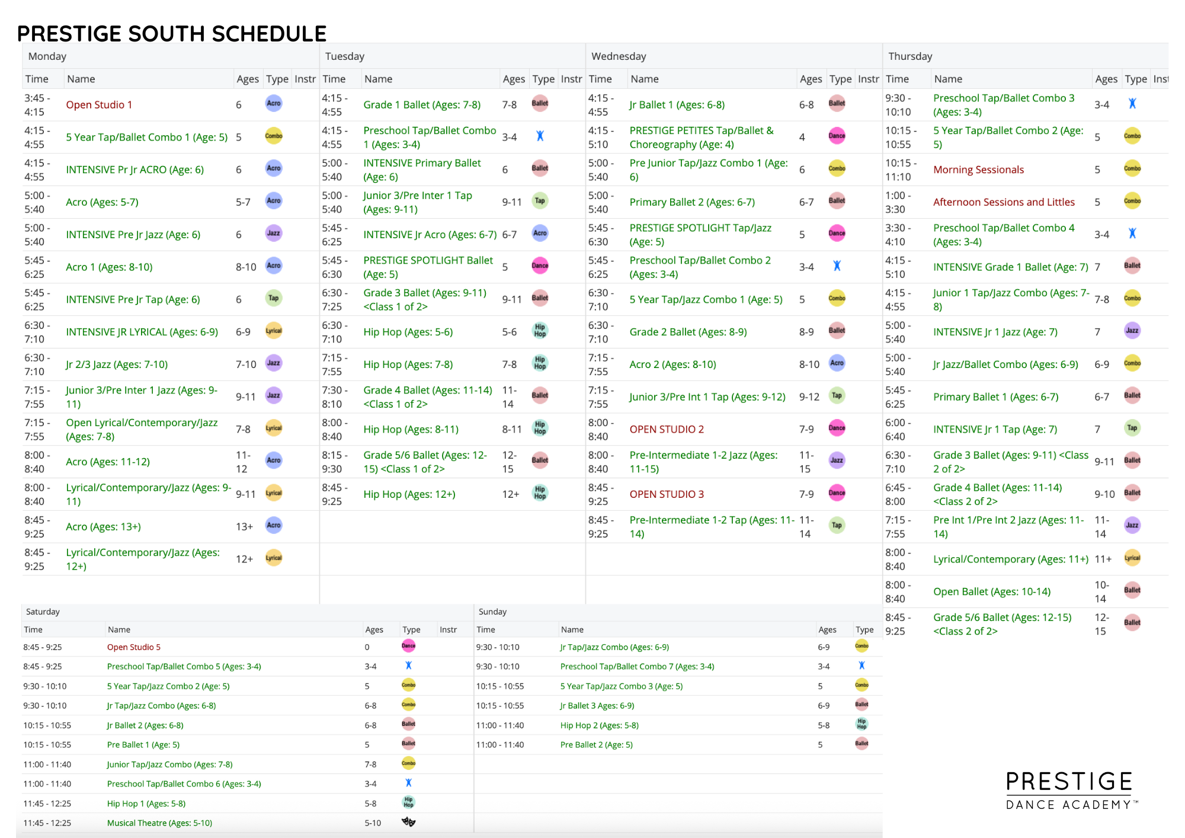Open Afternoon Sessions and Littles link
1185x838 pixels.
point(1004,202)
